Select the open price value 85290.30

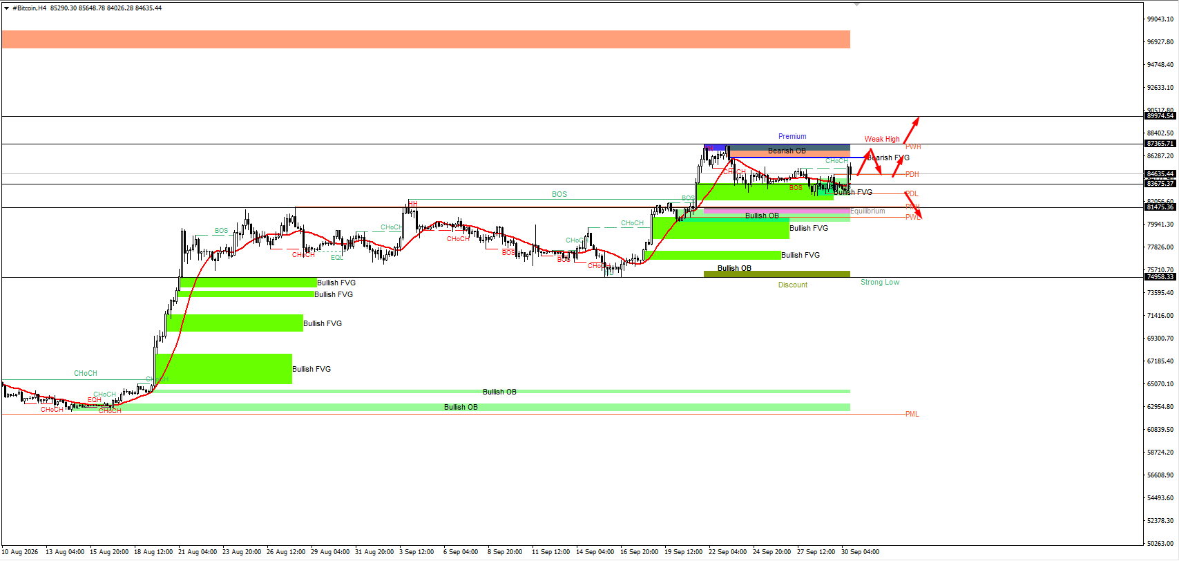[64, 8]
